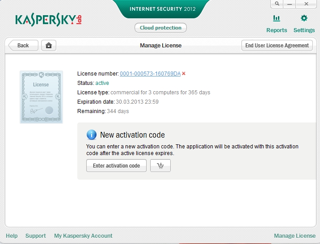Close the Kaspersky window
Image resolution: width=320 pixels, height=244 pixels.
pos(306,4)
